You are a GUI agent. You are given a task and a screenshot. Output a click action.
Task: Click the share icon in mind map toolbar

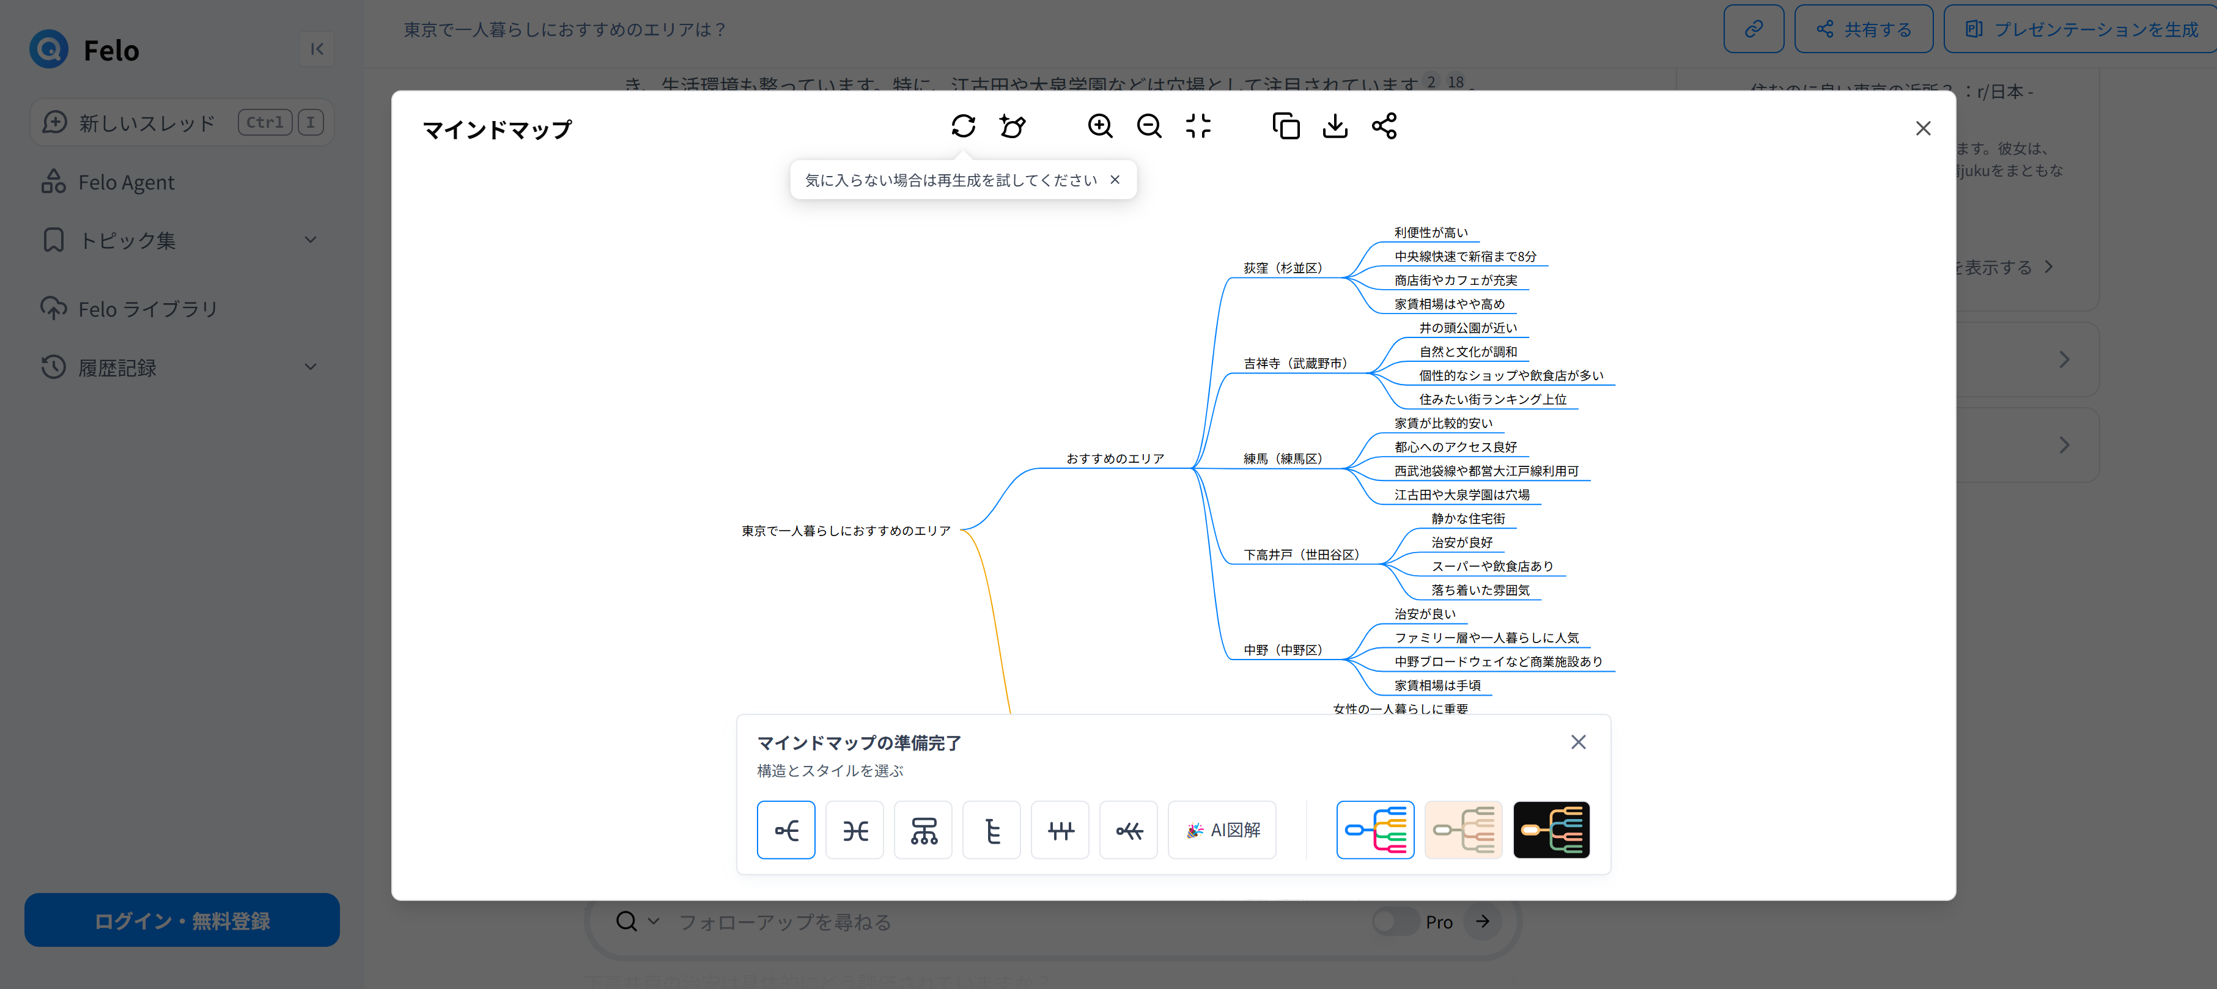(x=1384, y=127)
